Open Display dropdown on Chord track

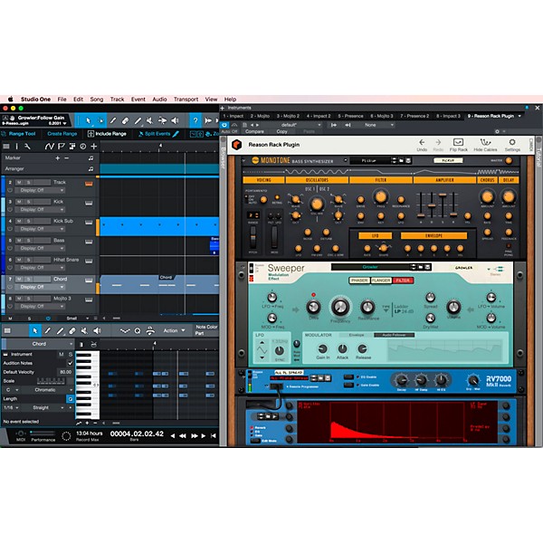[40, 287]
